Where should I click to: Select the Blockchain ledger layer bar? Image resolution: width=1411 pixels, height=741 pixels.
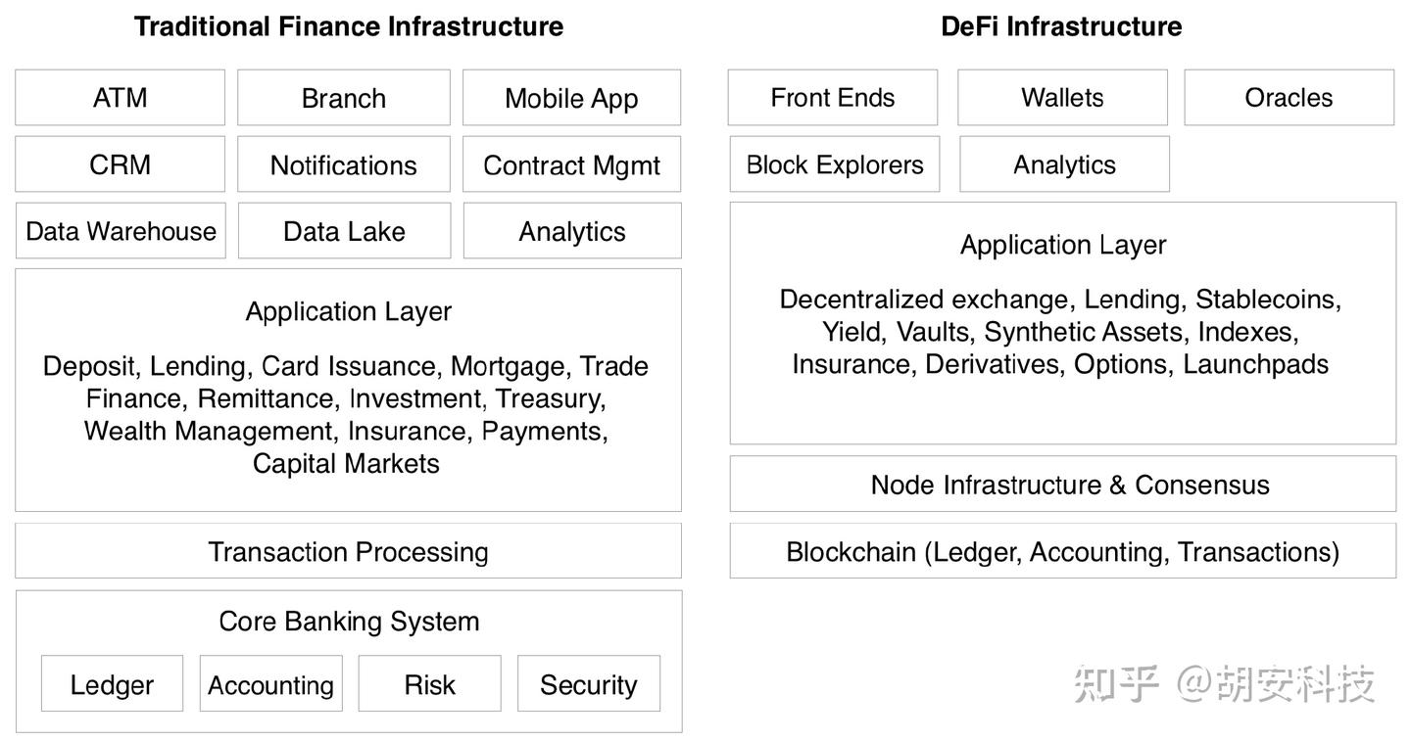tap(1062, 551)
